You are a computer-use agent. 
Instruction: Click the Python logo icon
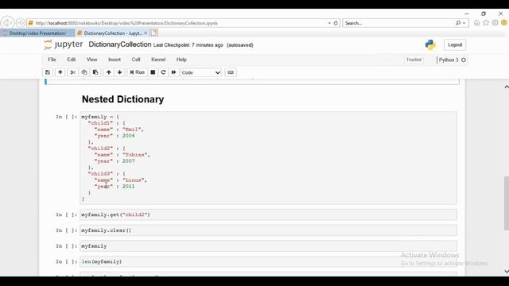tap(430, 44)
